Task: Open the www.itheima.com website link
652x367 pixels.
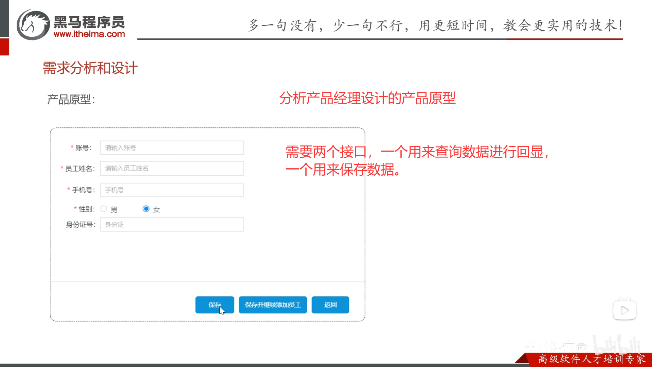Action: [x=90, y=34]
